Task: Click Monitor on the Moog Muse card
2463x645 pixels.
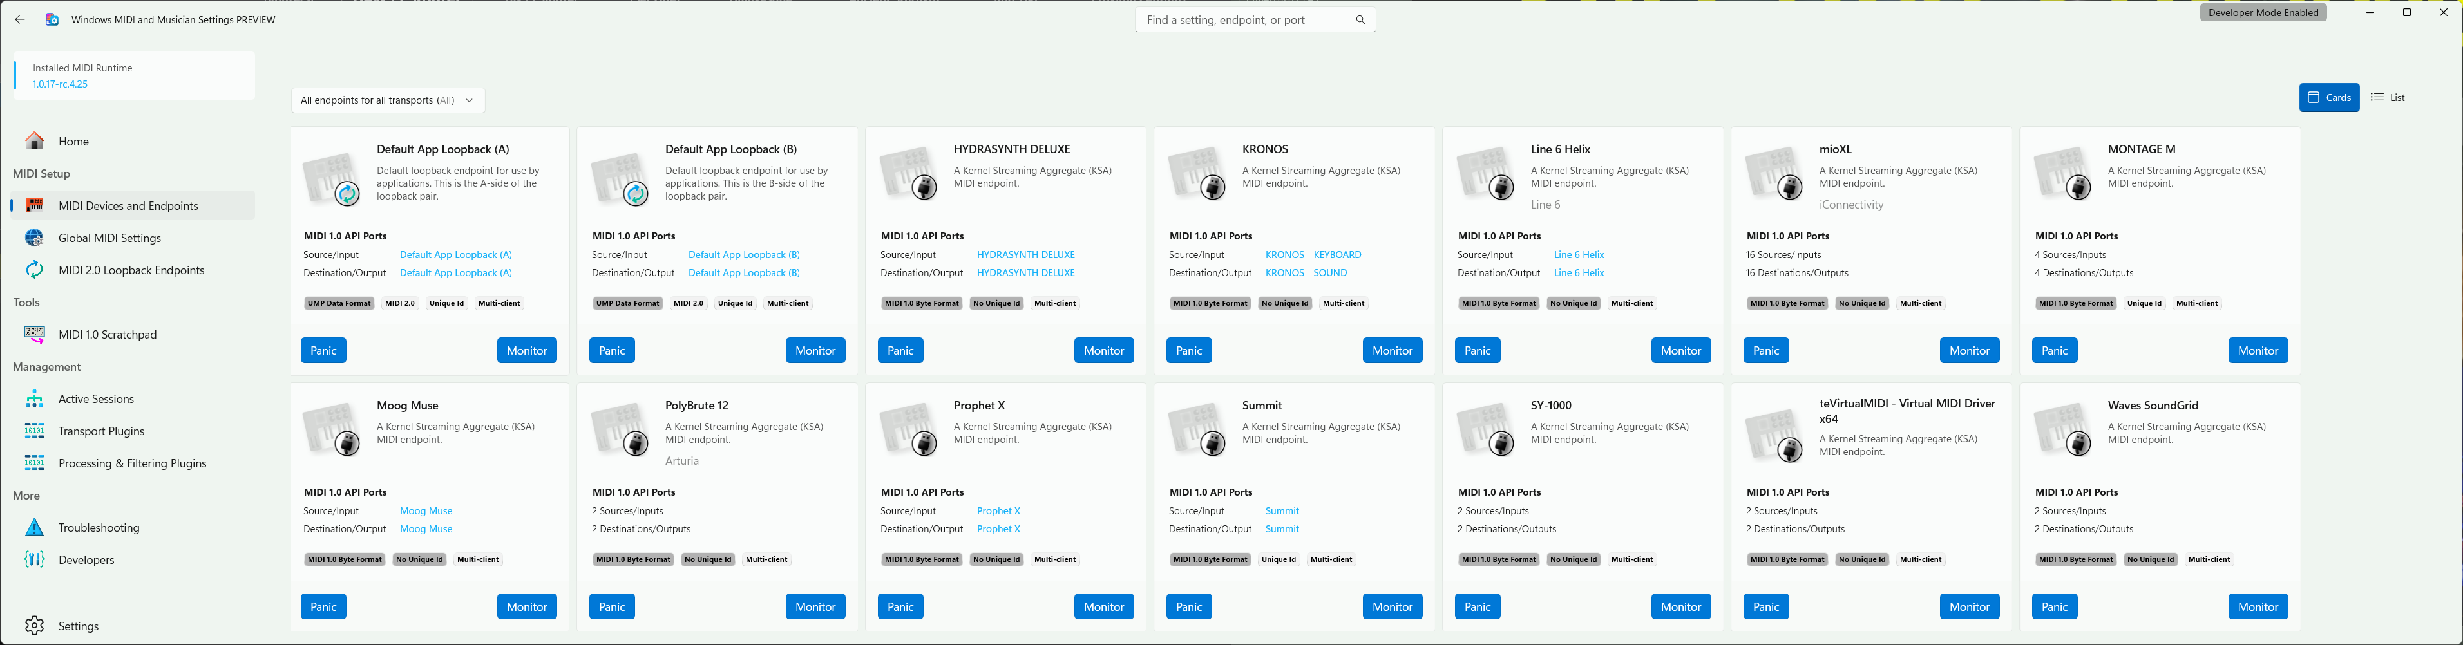Action: 526,607
